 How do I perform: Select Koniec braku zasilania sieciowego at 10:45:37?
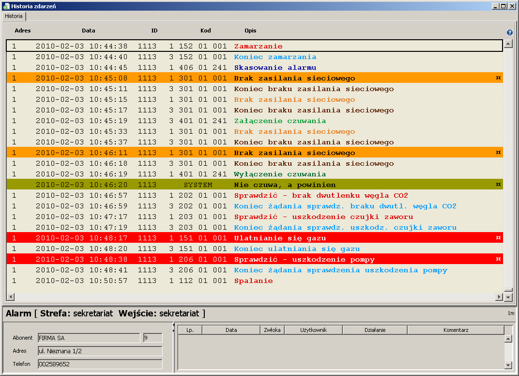point(255,142)
